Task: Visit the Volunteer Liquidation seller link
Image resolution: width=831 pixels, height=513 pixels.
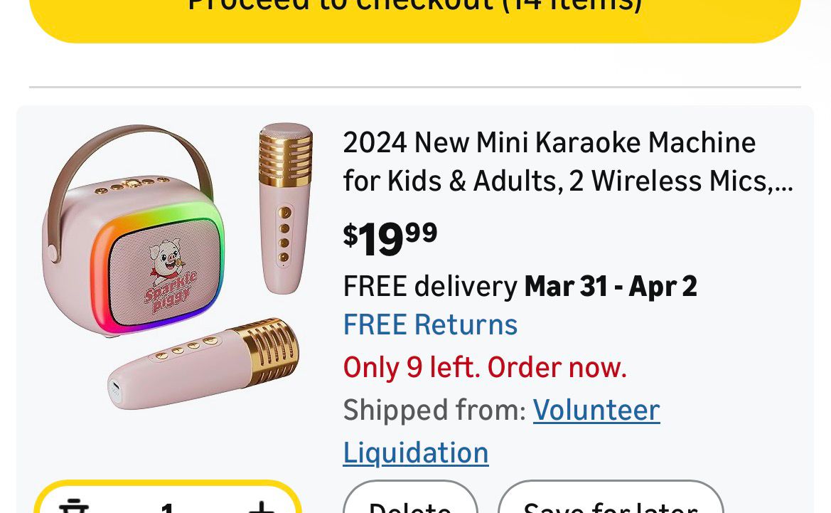Action: [x=596, y=411]
